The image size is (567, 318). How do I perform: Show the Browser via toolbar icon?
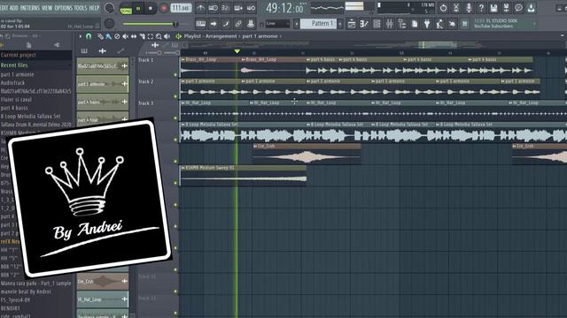pos(402,24)
